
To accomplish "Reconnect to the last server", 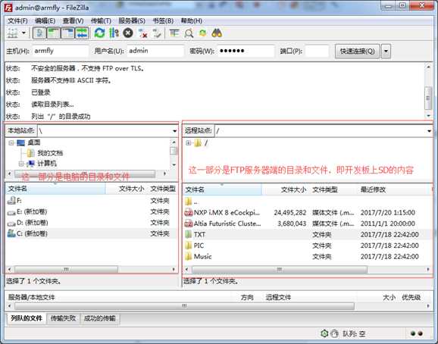I will point(157,33).
